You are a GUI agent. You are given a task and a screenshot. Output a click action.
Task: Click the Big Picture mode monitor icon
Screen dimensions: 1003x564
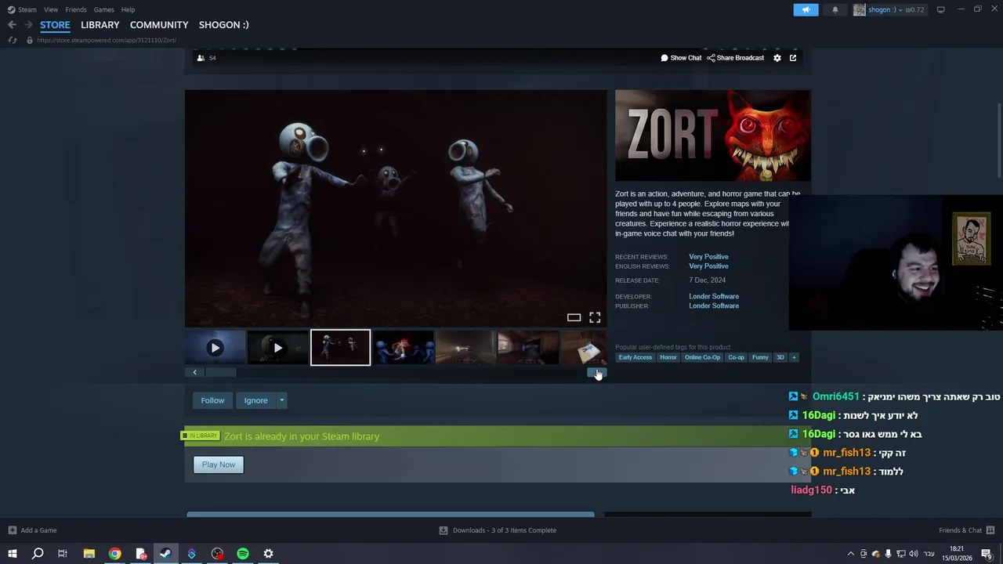click(x=940, y=9)
